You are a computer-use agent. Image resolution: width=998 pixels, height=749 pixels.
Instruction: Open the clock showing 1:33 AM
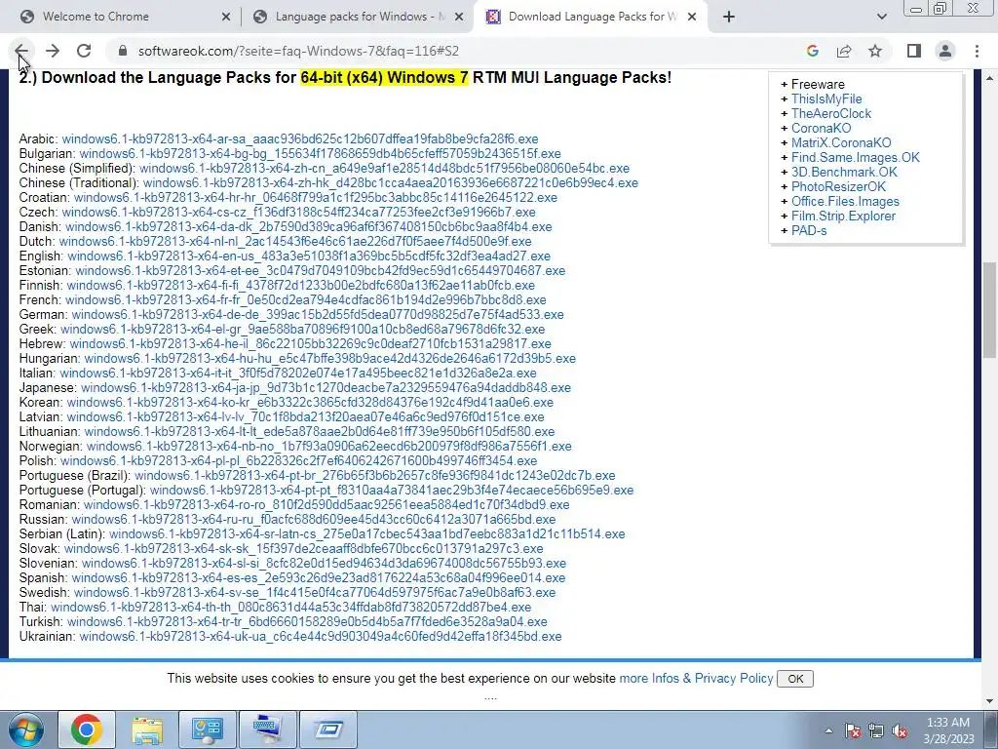pyautogui.click(x=948, y=730)
